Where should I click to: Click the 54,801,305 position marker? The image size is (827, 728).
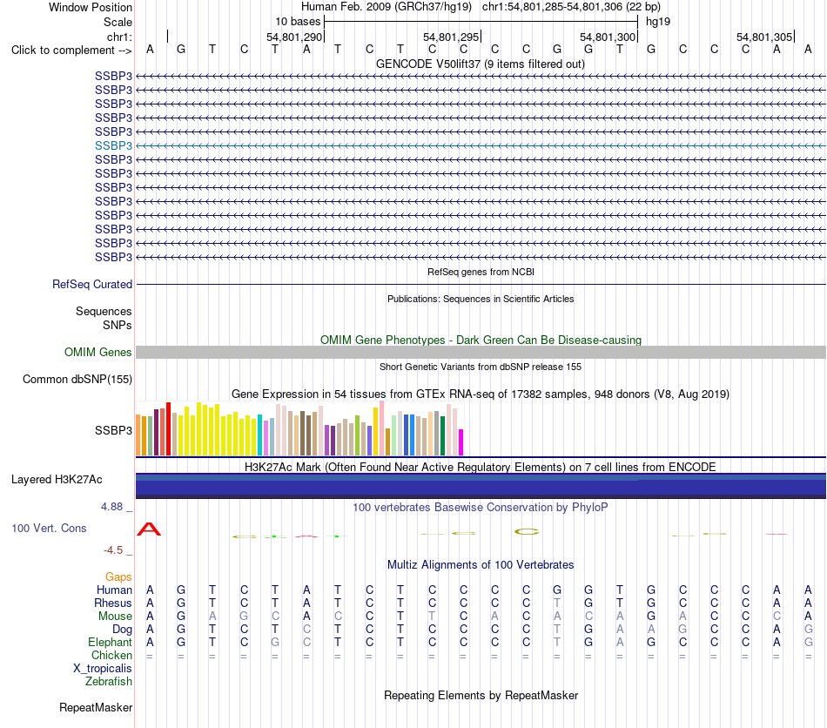[764, 37]
